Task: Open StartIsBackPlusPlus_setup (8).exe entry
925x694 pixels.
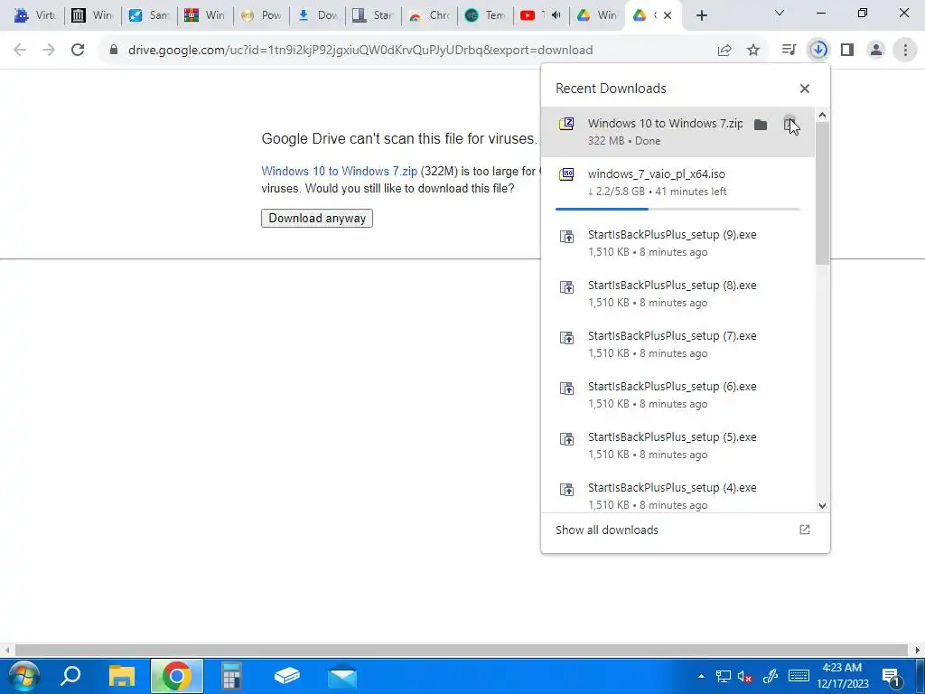Action: click(x=677, y=294)
